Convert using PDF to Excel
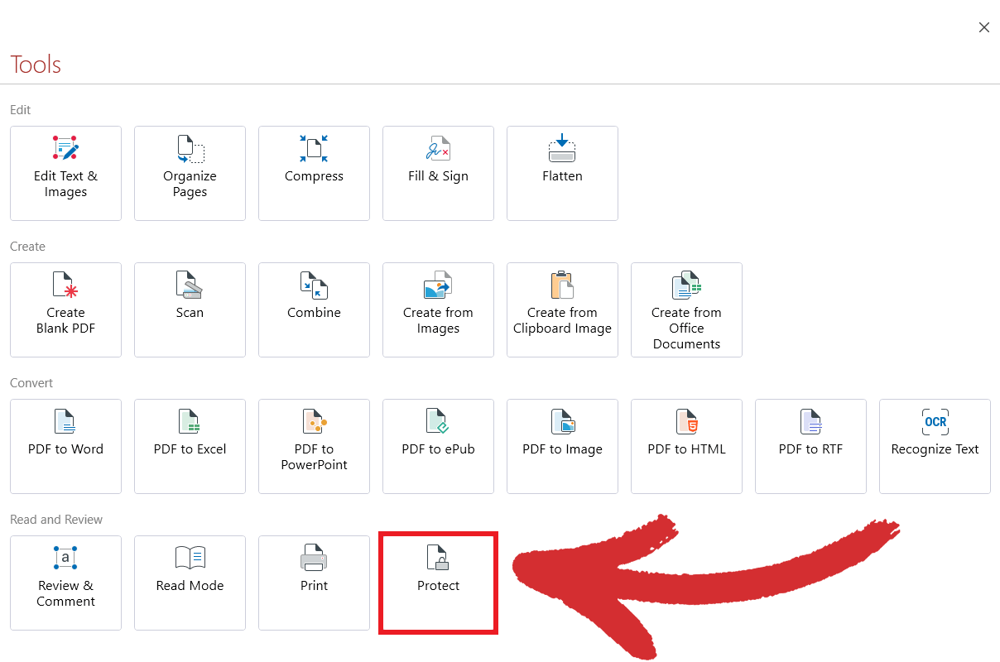1000x662 pixels. [190, 446]
